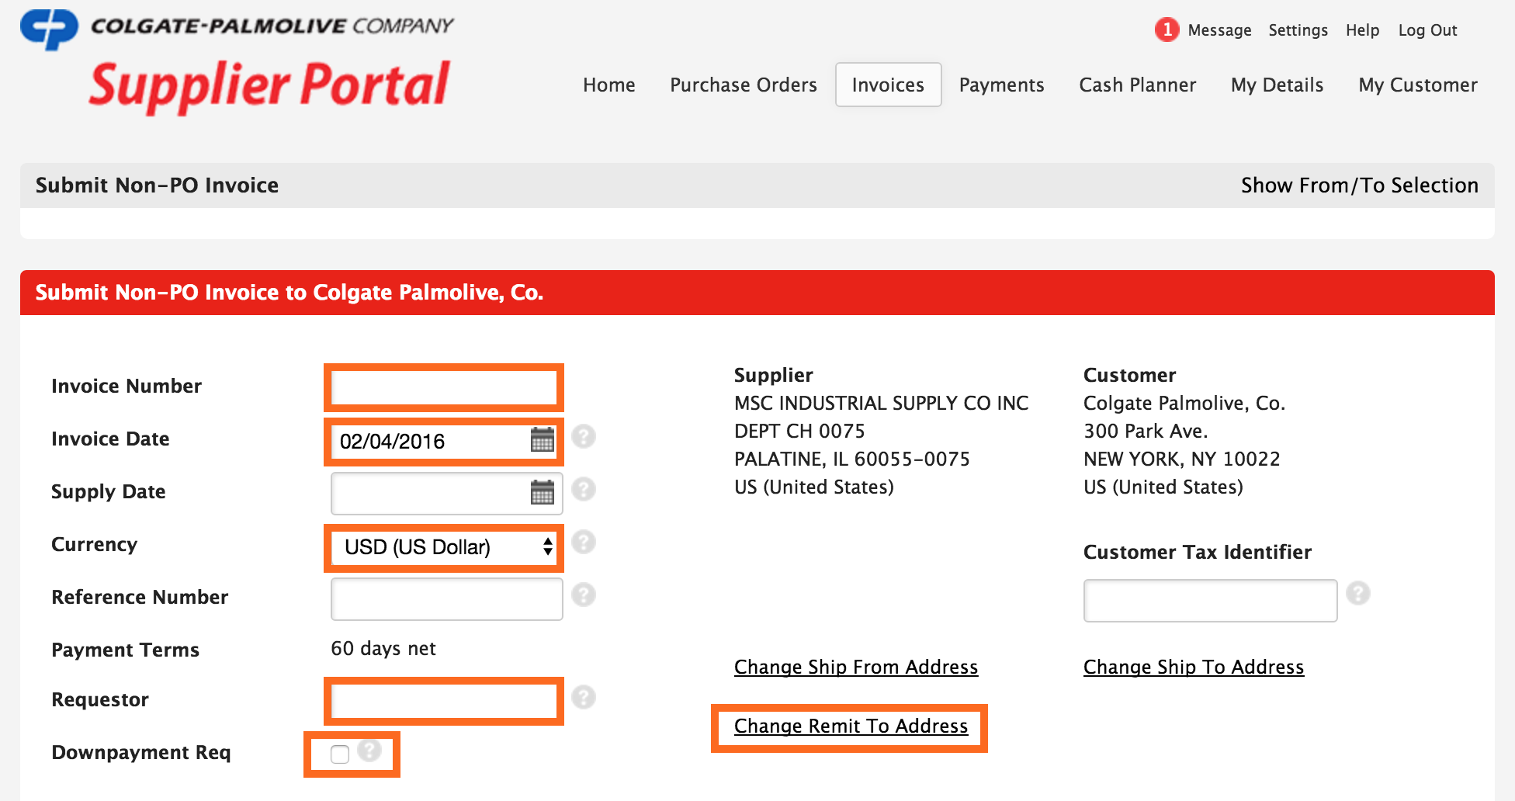This screenshot has height=801, width=1515.
Task: Show help for Downpayment Req checkbox
Action: pyautogui.click(x=369, y=750)
